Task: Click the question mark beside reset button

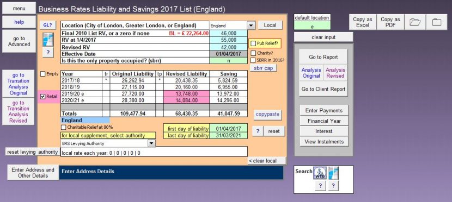Action: tap(258, 131)
